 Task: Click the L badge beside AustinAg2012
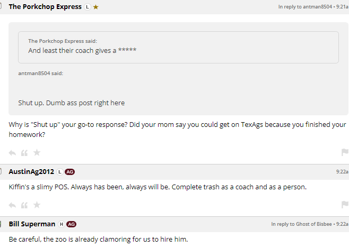(60, 171)
